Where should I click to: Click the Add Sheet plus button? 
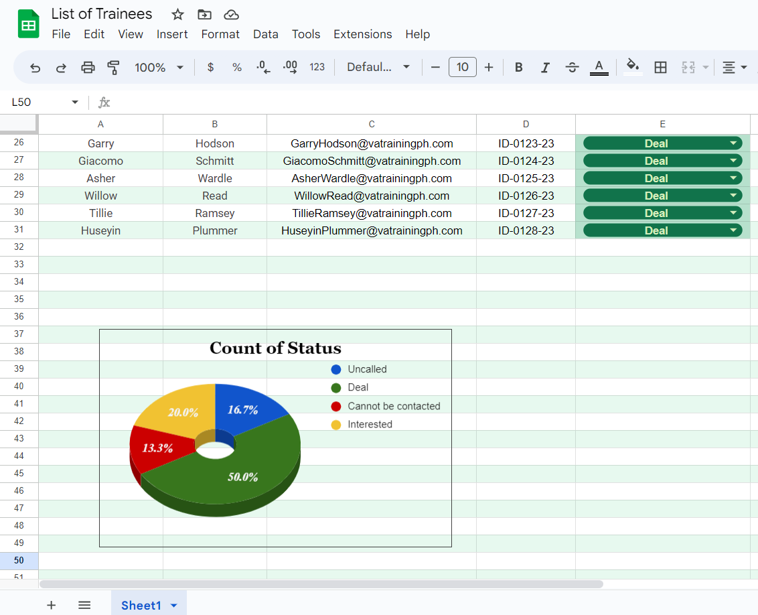52,605
